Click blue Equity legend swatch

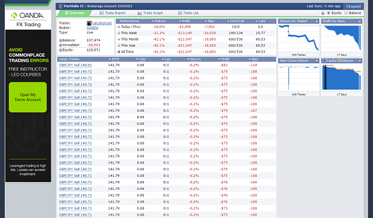[324, 61]
